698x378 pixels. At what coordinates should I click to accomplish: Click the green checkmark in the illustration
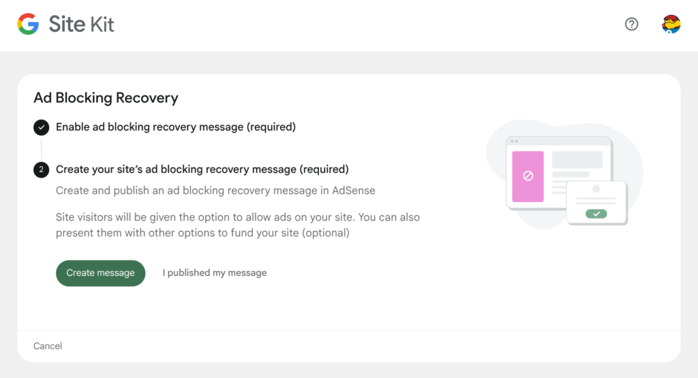click(x=596, y=214)
